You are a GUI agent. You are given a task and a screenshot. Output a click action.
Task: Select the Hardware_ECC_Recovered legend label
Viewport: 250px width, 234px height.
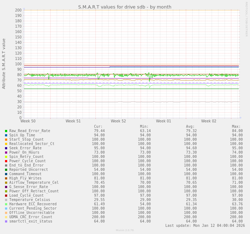click(33, 204)
